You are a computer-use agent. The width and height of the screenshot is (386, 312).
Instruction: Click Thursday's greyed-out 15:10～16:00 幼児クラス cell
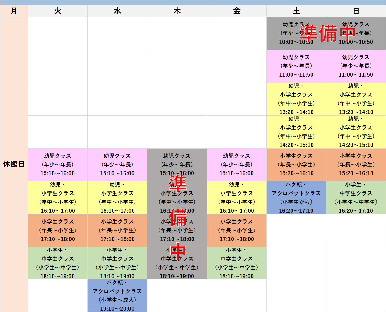coord(177,165)
